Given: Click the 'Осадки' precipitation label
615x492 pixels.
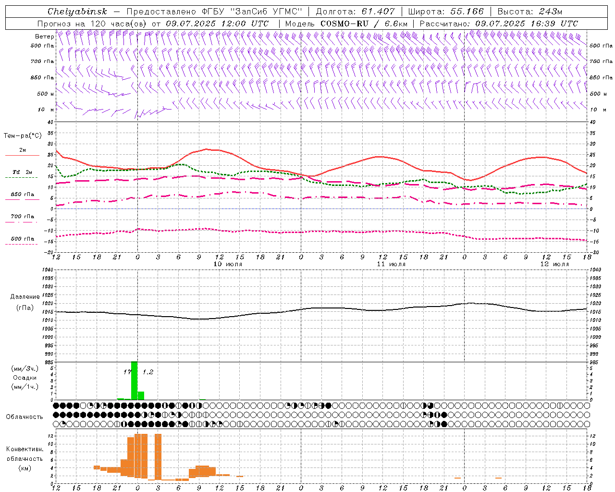Looking at the screenshot, I should 25,378.
